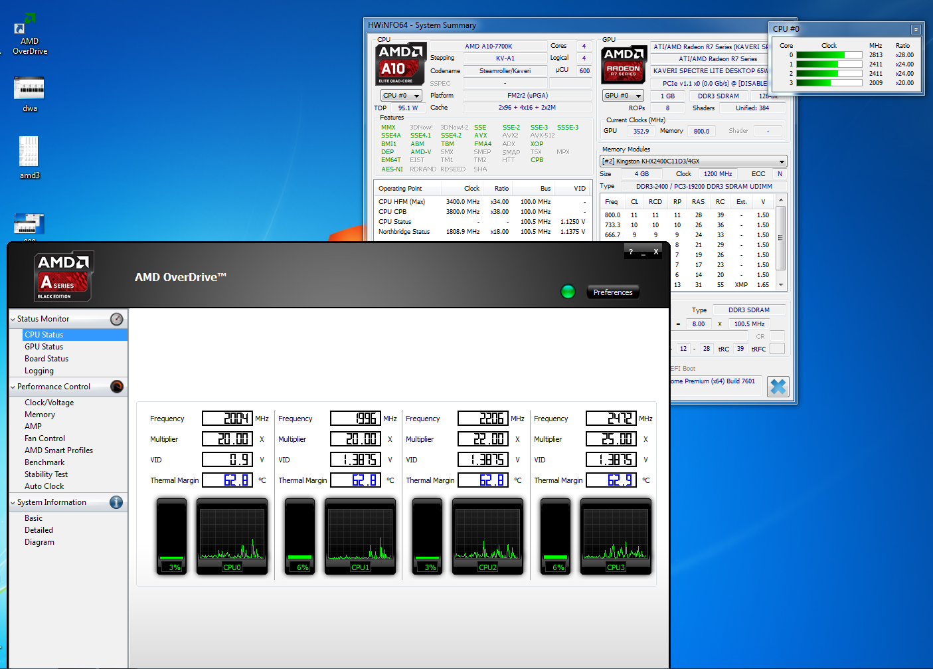Open the system Diagram page
The width and height of the screenshot is (933, 669).
coord(39,542)
